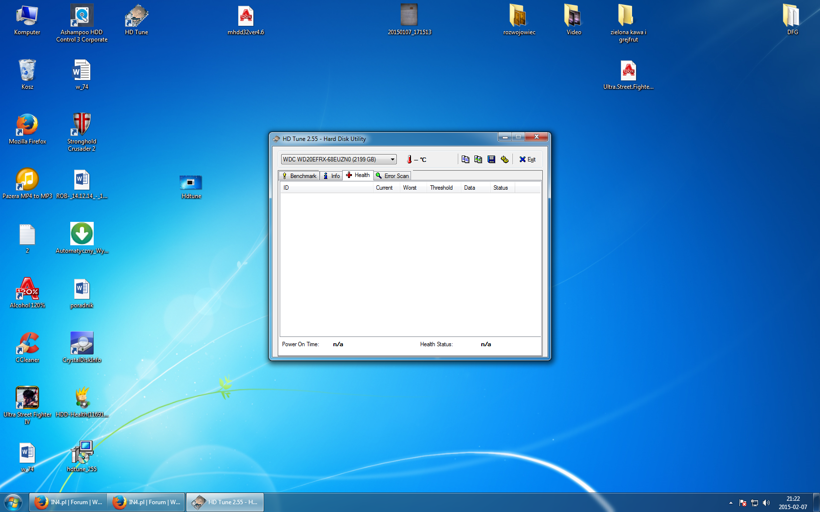The height and width of the screenshot is (512, 820).
Task: Switch to the Benchmark tab
Action: tap(299, 176)
